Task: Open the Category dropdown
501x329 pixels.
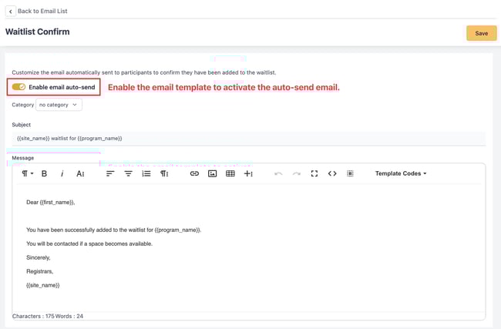Action: tap(59, 105)
